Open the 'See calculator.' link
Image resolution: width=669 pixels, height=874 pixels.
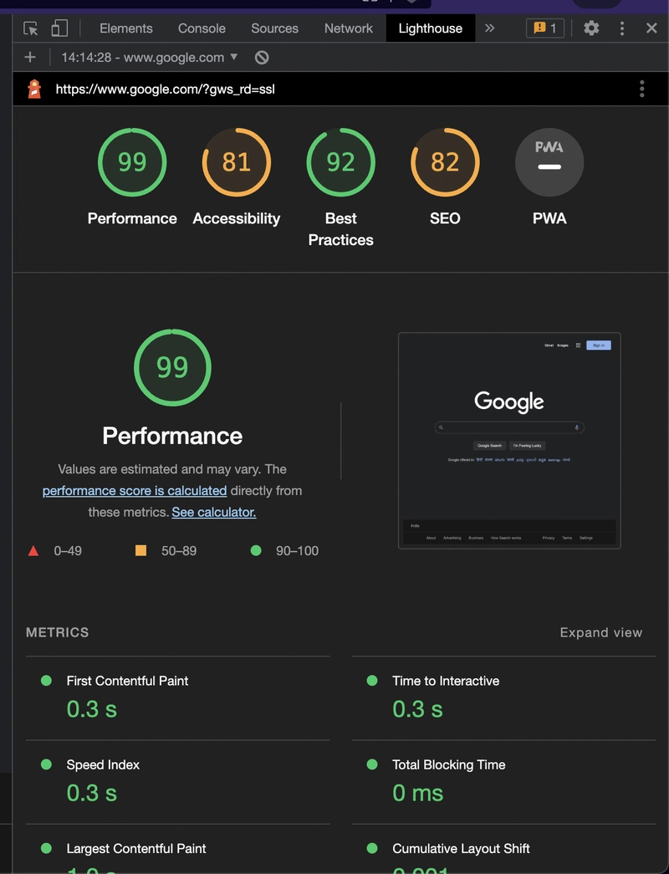[x=214, y=512]
